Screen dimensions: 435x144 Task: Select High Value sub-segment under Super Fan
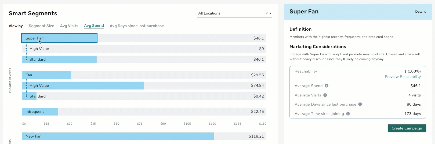point(144,49)
